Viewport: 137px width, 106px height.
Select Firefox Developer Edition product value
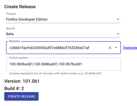click(x=27, y=19)
